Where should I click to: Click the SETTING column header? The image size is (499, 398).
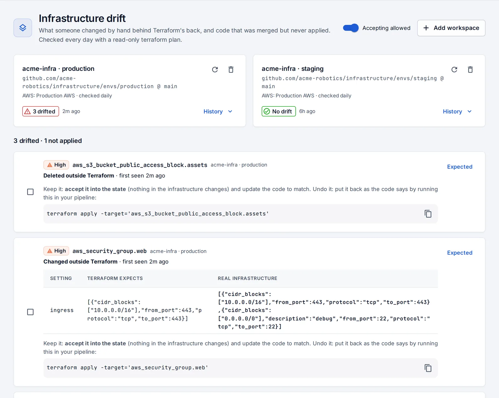point(61,278)
